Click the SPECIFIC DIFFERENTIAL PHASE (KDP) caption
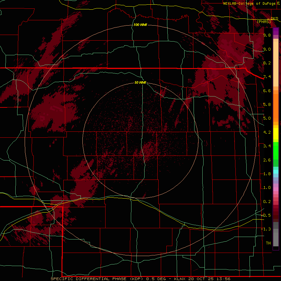The image size is (281, 281). (97, 279)
